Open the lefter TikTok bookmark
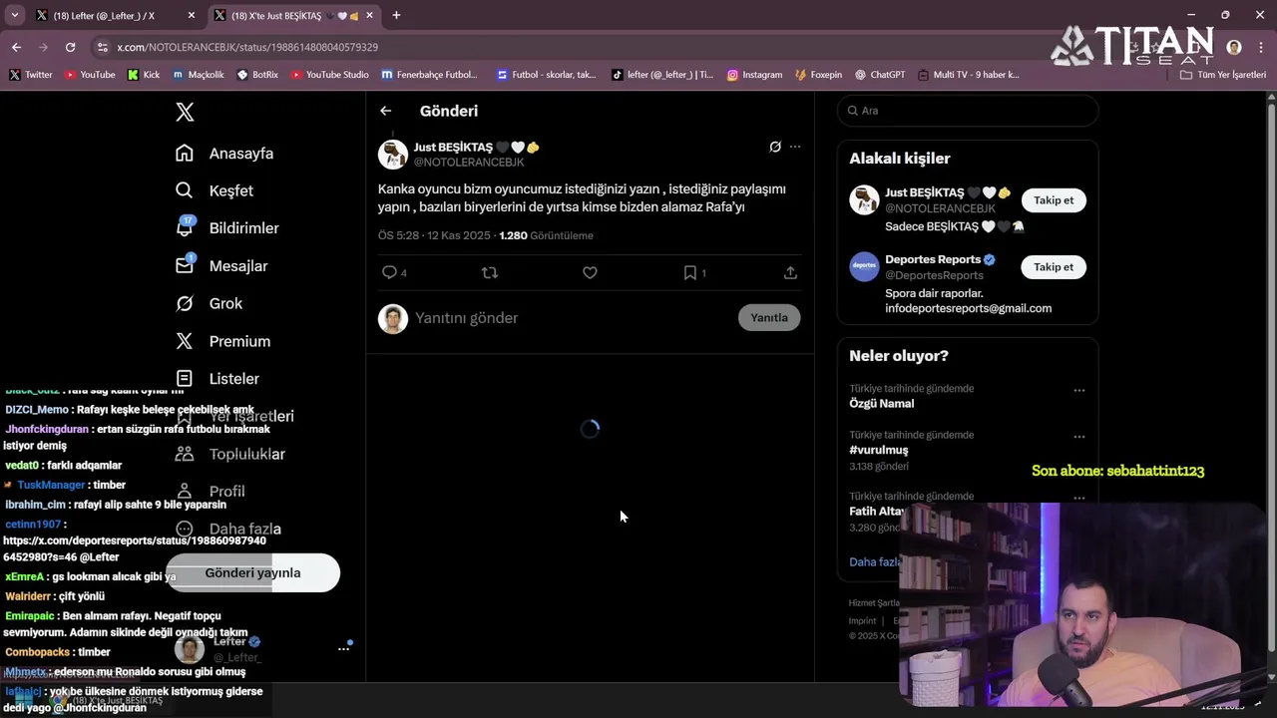Screen dimensions: 1277x718 (662, 75)
